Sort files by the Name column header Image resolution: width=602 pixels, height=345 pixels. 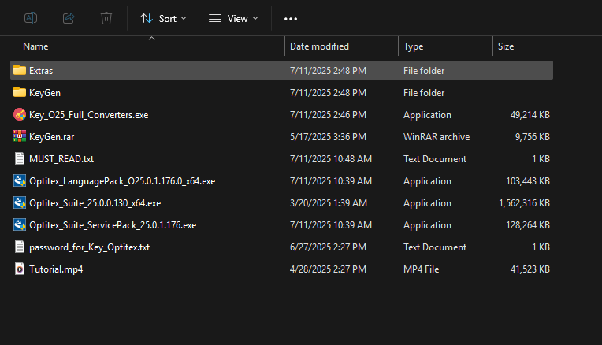[x=35, y=46]
